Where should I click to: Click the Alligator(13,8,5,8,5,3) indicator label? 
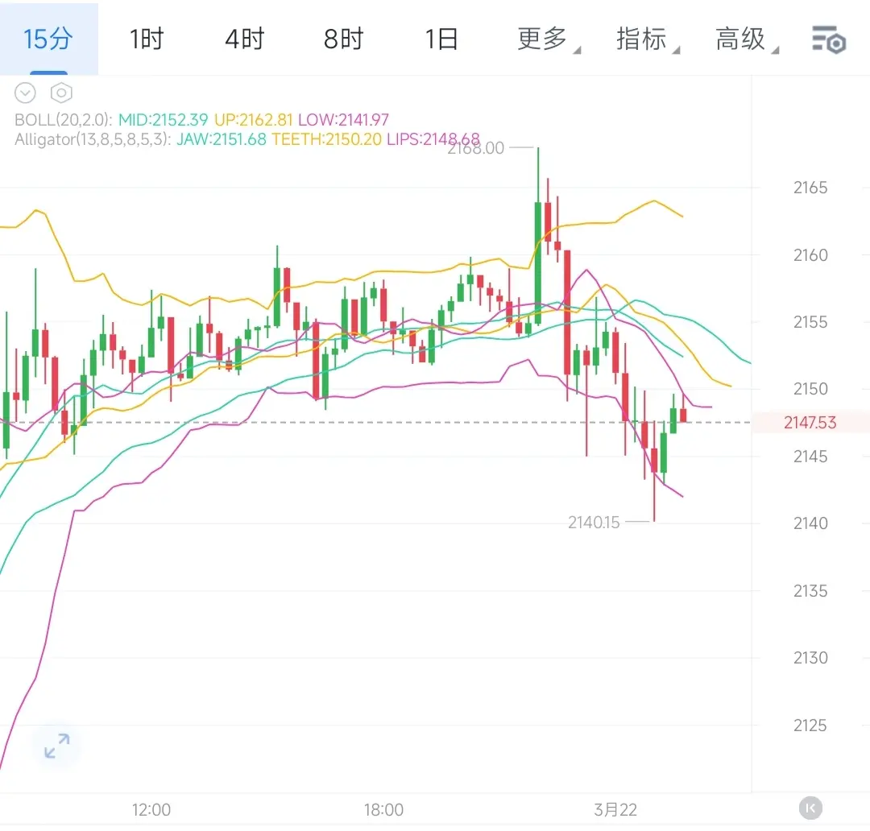click(x=93, y=139)
